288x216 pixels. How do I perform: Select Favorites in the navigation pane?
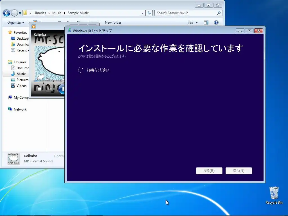tap(20, 33)
